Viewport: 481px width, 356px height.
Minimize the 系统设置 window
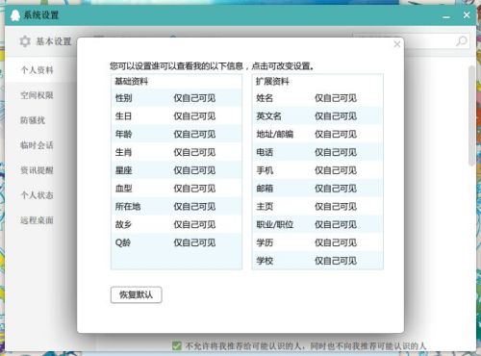click(x=446, y=16)
